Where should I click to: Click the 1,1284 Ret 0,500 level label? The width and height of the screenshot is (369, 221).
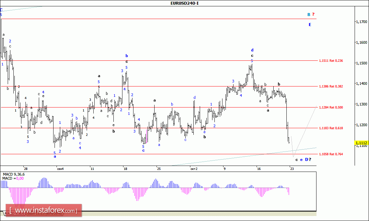[331, 107]
